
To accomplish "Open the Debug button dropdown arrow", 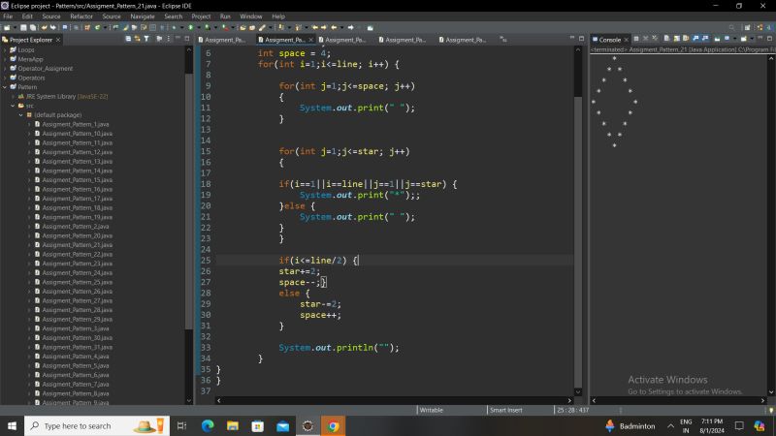I will tap(181, 28).
